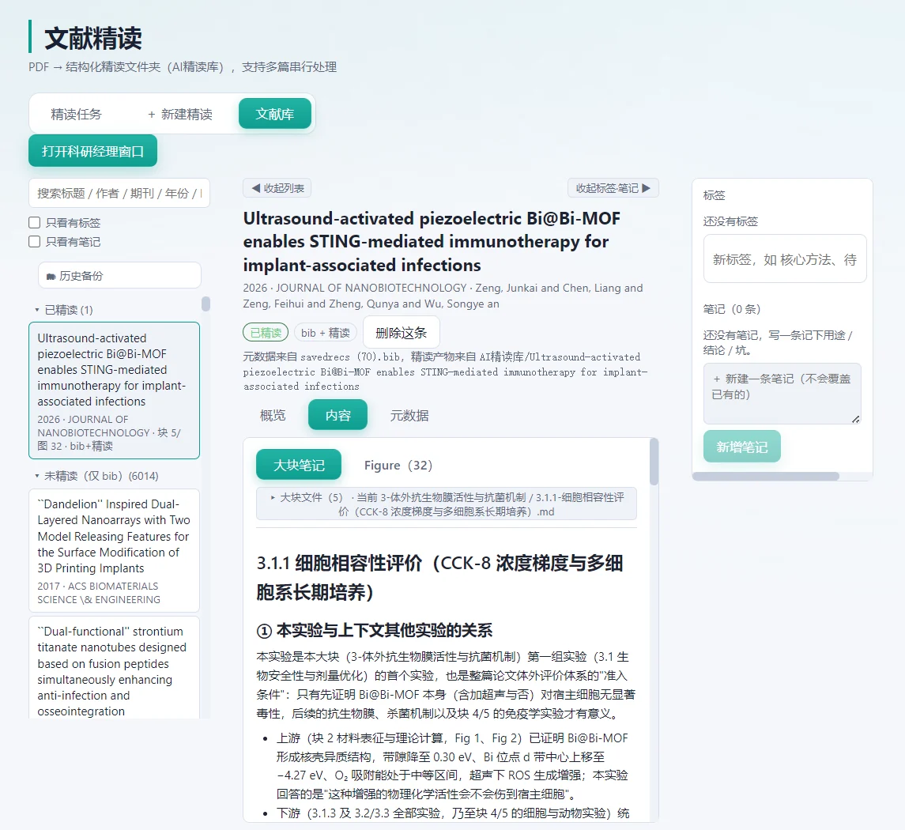This screenshot has width=905, height=830.
Task: Click the 笔记（0 条）label
Action: coord(732,309)
